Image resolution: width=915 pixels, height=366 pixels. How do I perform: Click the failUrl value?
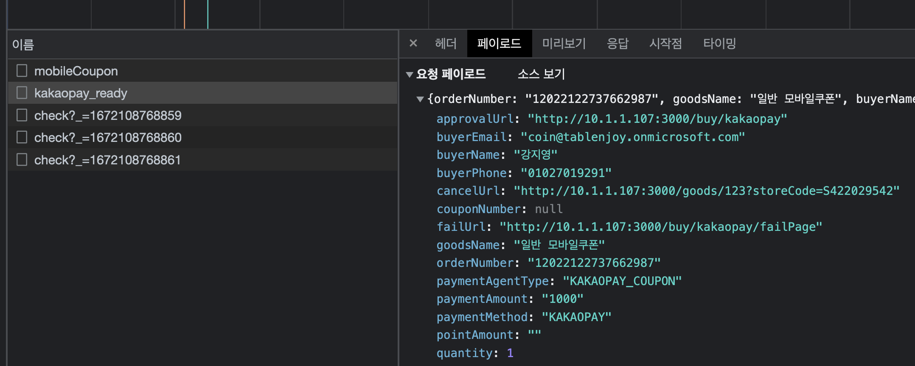tap(660, 227)
